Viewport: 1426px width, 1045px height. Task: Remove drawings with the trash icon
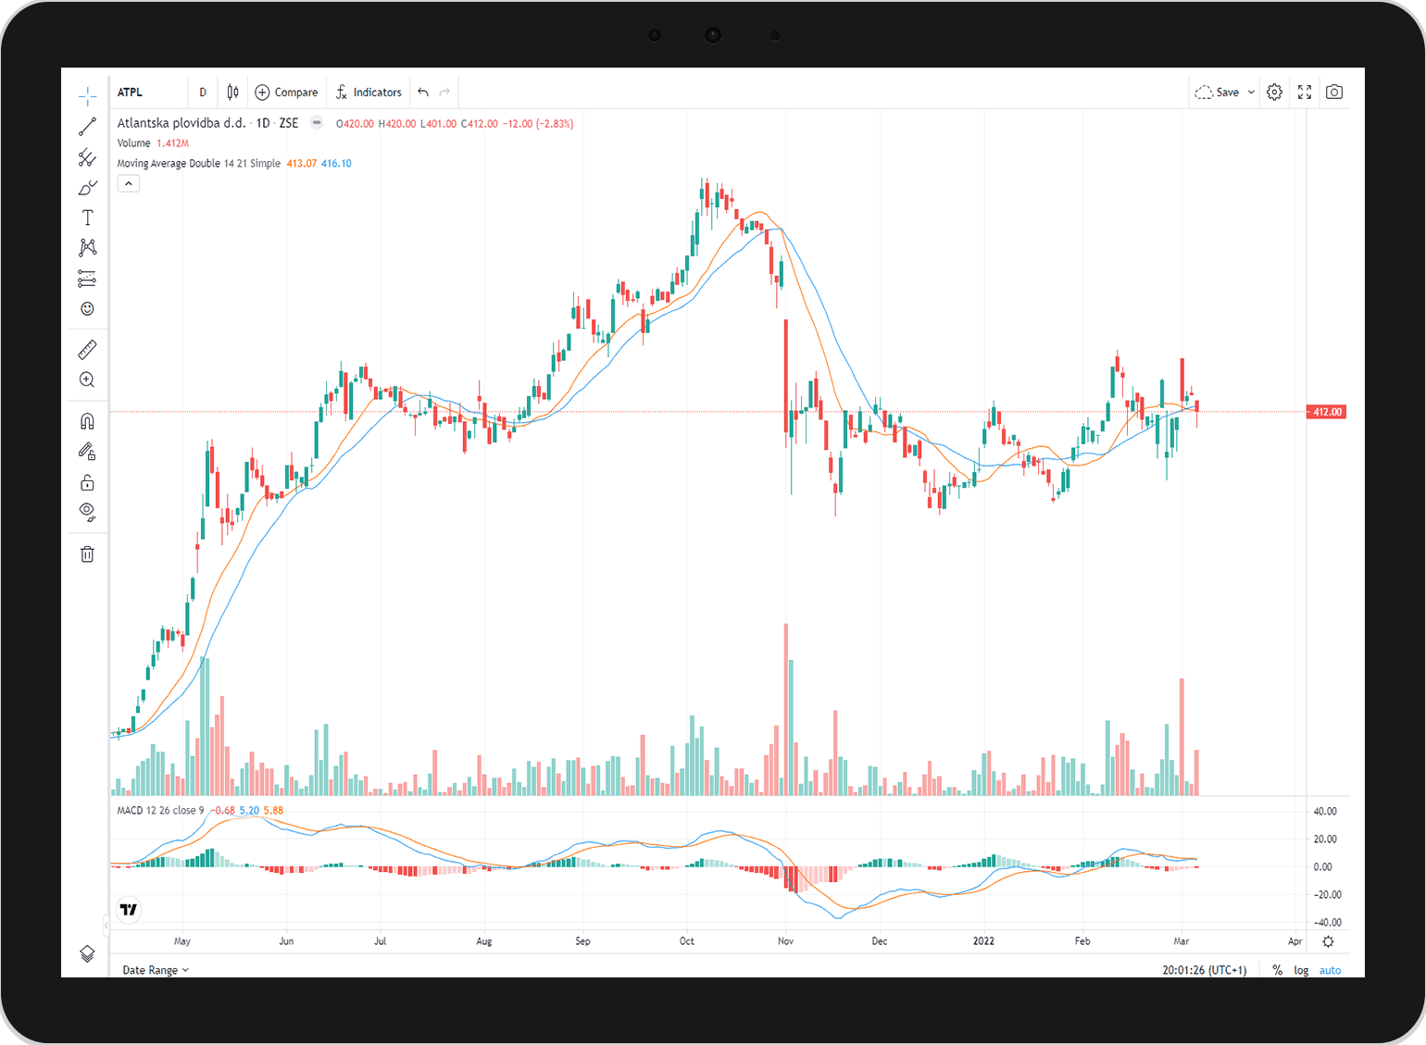[x=87, y=554]
